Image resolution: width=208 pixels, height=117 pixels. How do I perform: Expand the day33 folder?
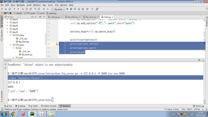tap(7, 22)
